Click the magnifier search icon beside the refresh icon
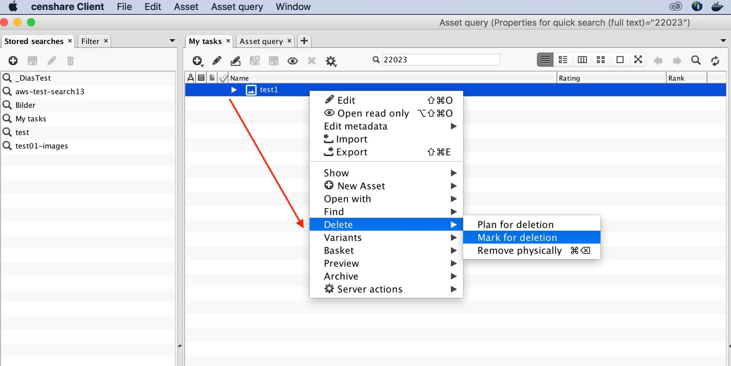 click(696, 60)
